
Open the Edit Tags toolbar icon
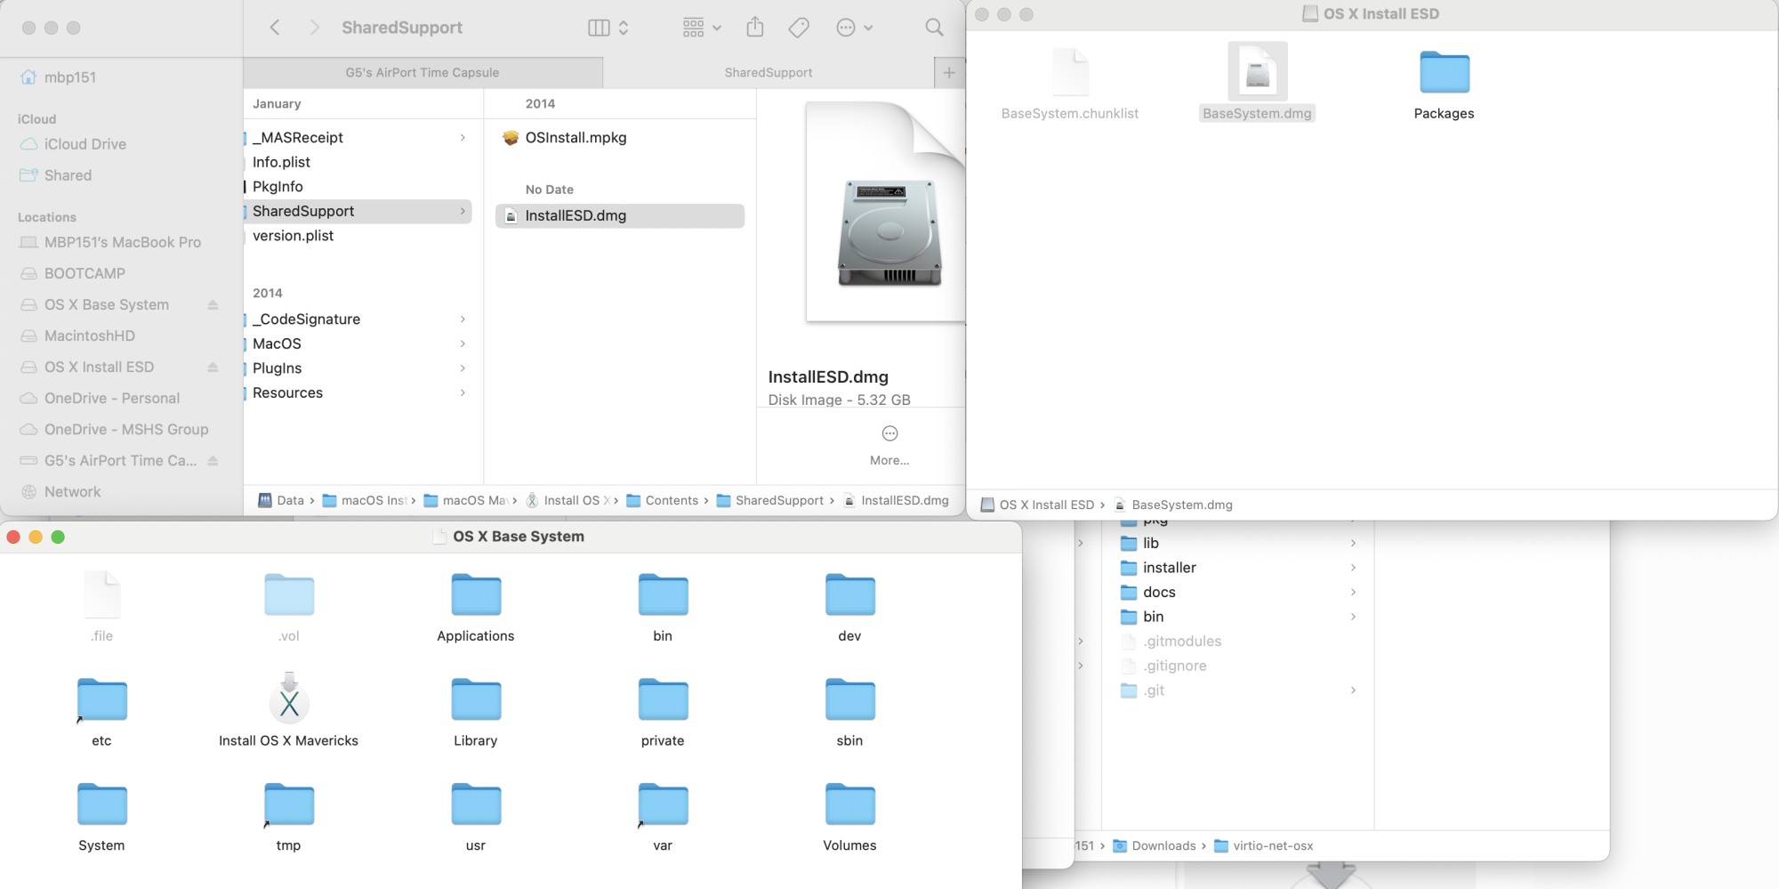click(799, 28)
